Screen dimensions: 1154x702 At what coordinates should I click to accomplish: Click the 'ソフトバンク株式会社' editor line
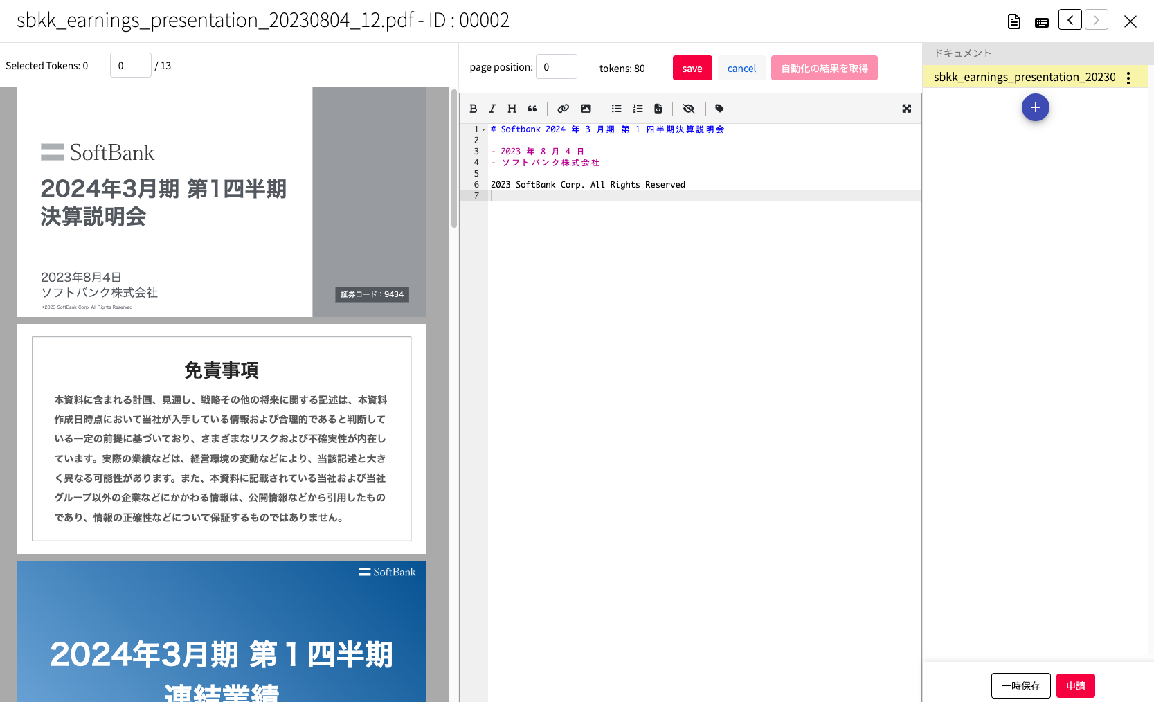point(546,163)
